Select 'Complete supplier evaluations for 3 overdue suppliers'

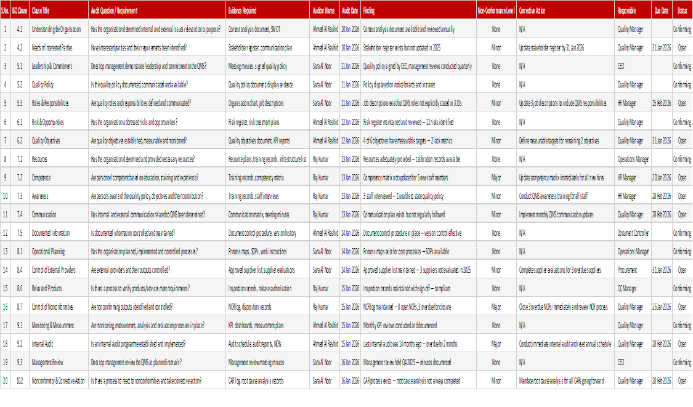tap(565, 270)
